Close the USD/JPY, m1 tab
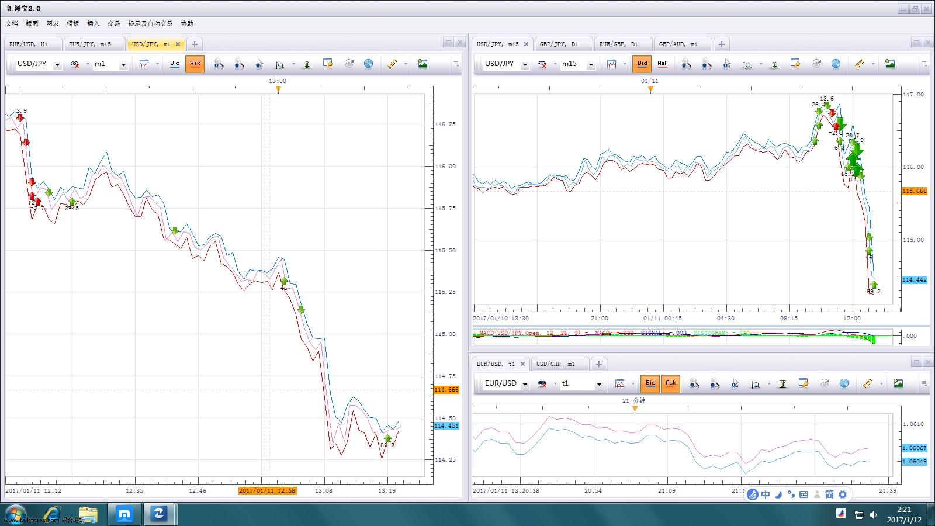Screen dimensions: 935x526 (x=178, y=44)
